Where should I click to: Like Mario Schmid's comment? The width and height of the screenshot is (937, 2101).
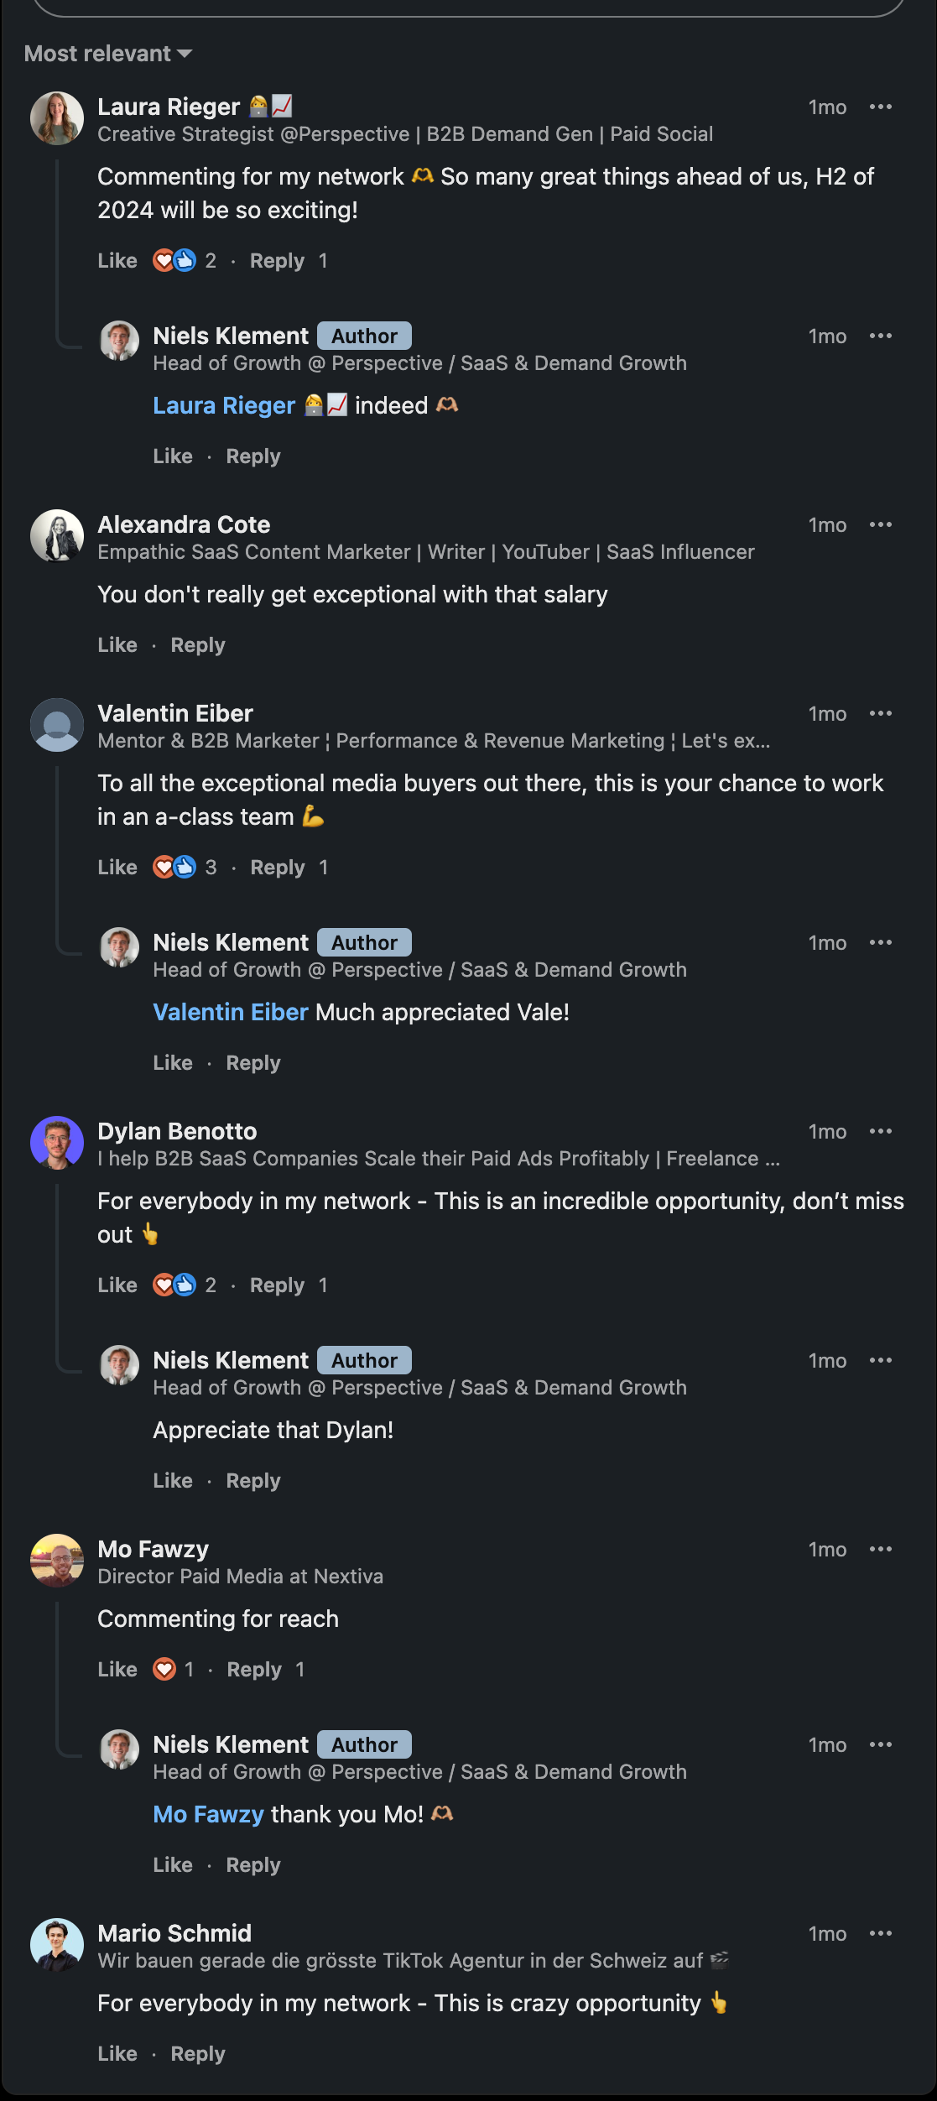(x=117, y=2054)
